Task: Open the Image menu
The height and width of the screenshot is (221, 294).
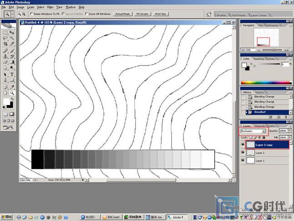Action: pos(20,7)
